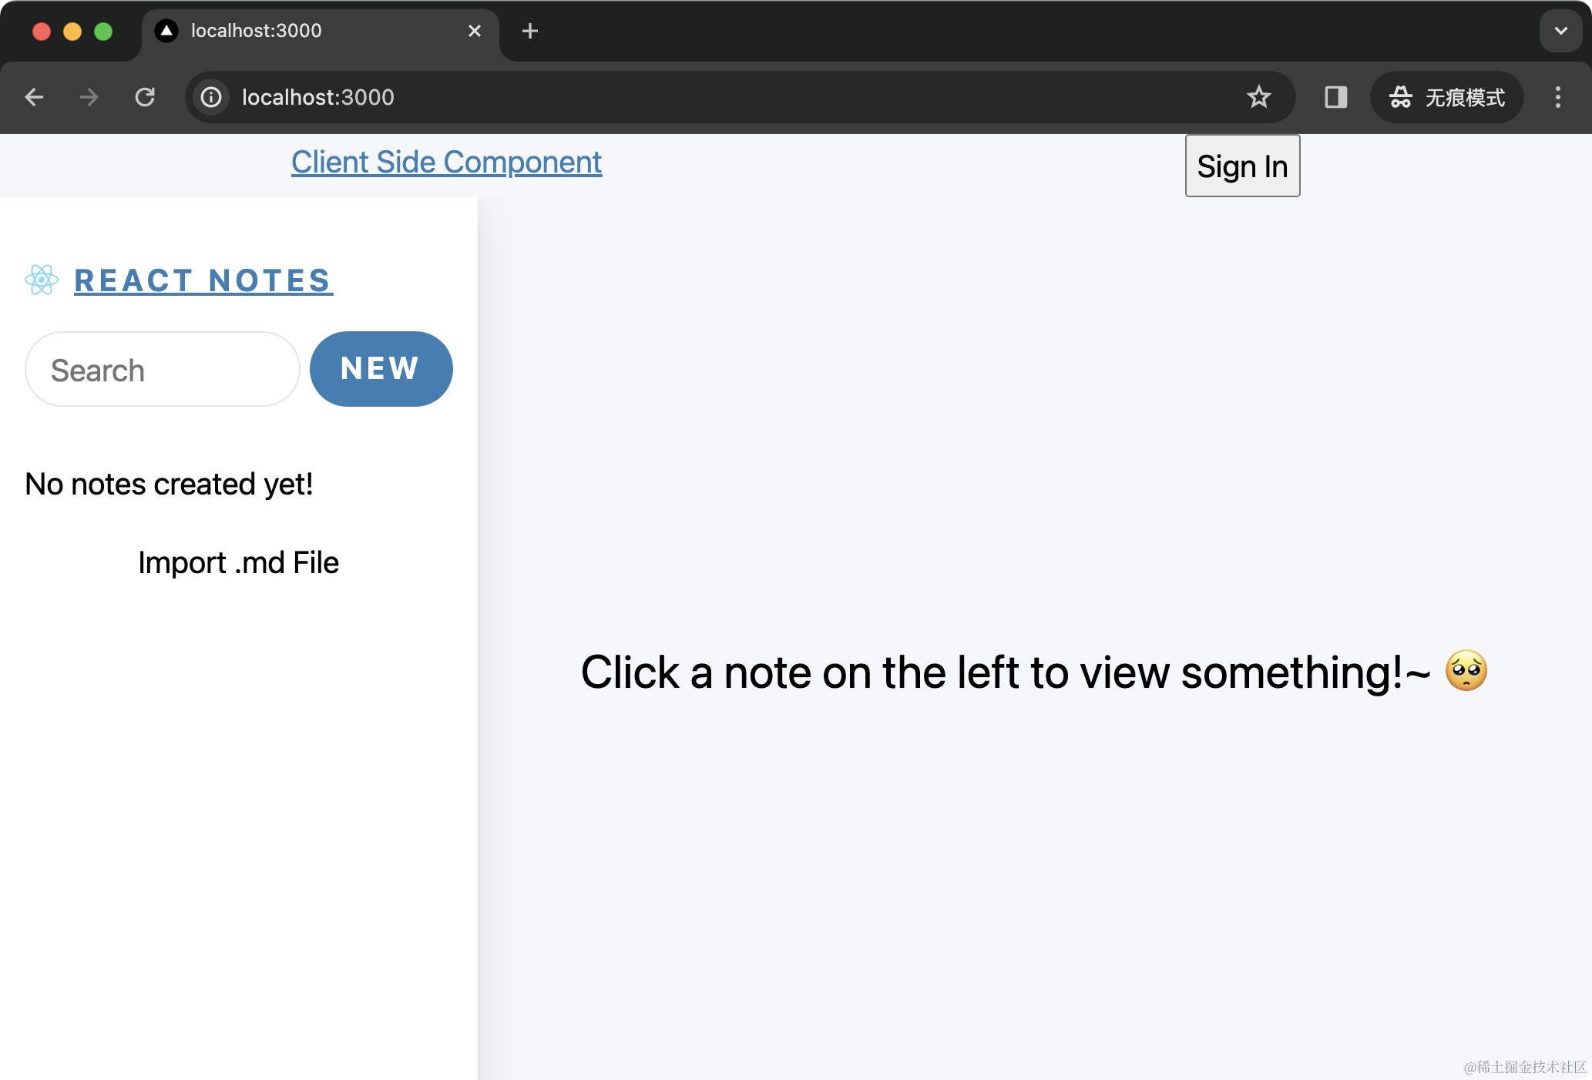Open the Client Side Component link
Screen dimensions: 1592x1080
(446, 163)
